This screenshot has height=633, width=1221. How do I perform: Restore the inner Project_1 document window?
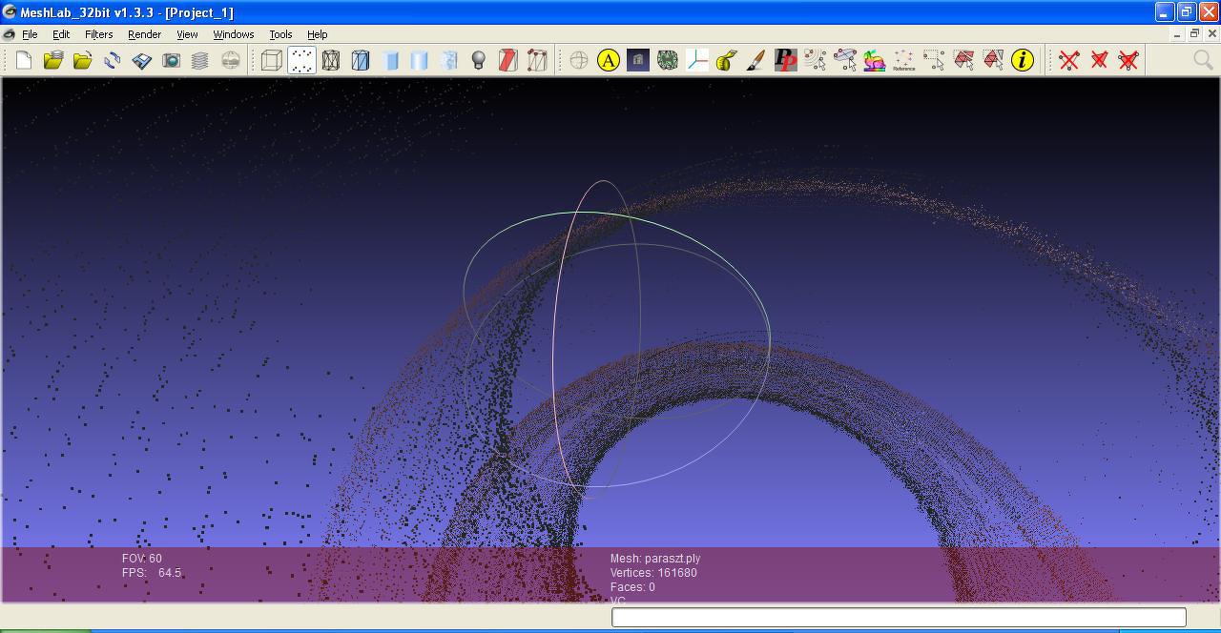tap(1194, 33)
